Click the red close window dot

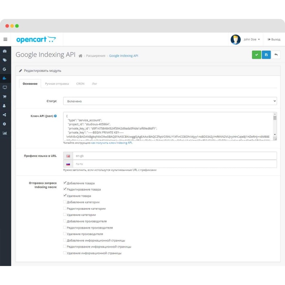(7, 26)
